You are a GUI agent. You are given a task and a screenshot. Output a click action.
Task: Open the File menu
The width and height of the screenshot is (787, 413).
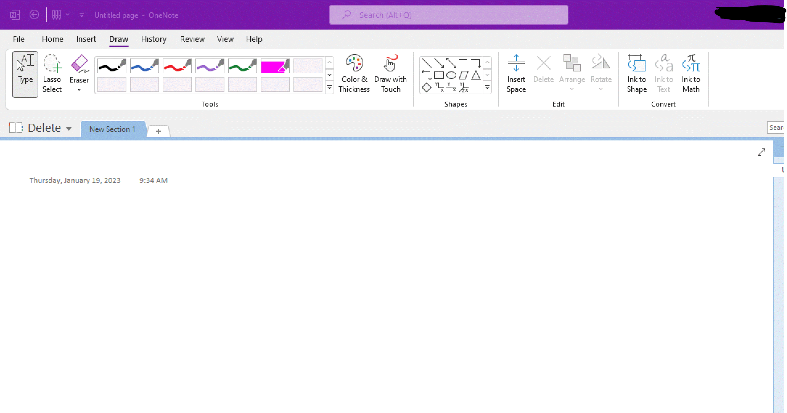(19, 39)
